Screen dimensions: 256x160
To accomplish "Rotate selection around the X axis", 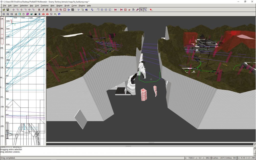I will click(x=17, y=10).
